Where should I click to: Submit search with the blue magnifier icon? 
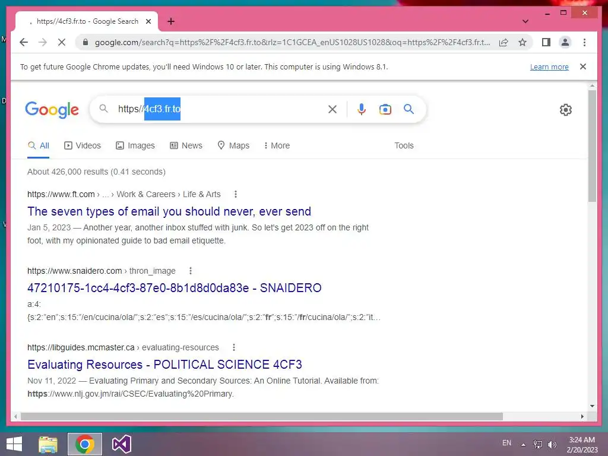[x=408, y=109]
